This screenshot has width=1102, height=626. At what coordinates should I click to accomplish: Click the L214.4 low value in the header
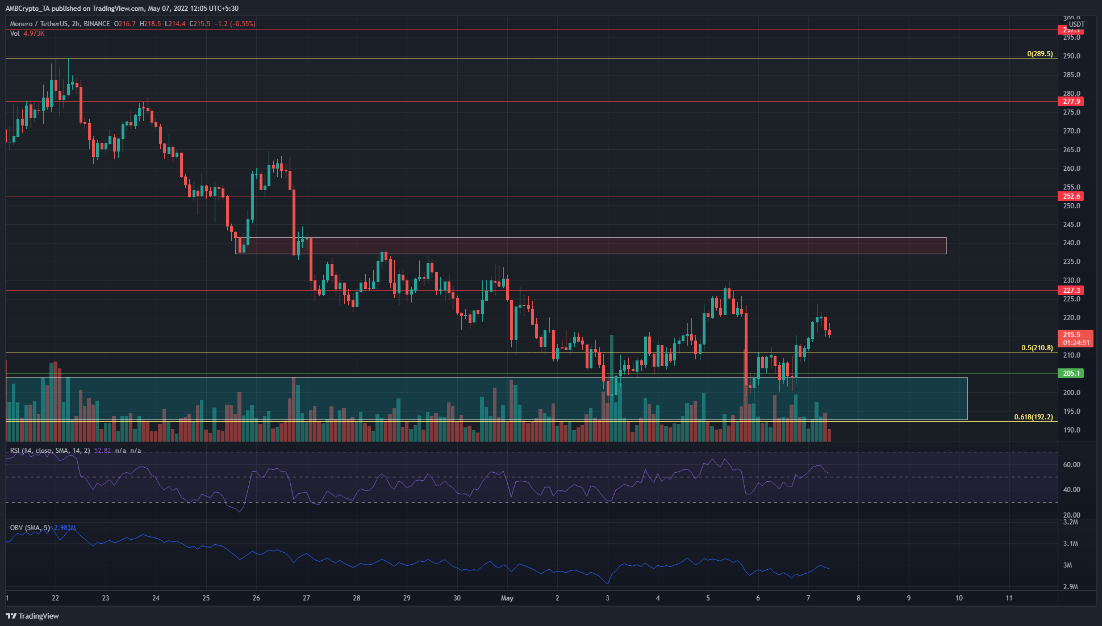pyautogui.click(x=175, y=24)
